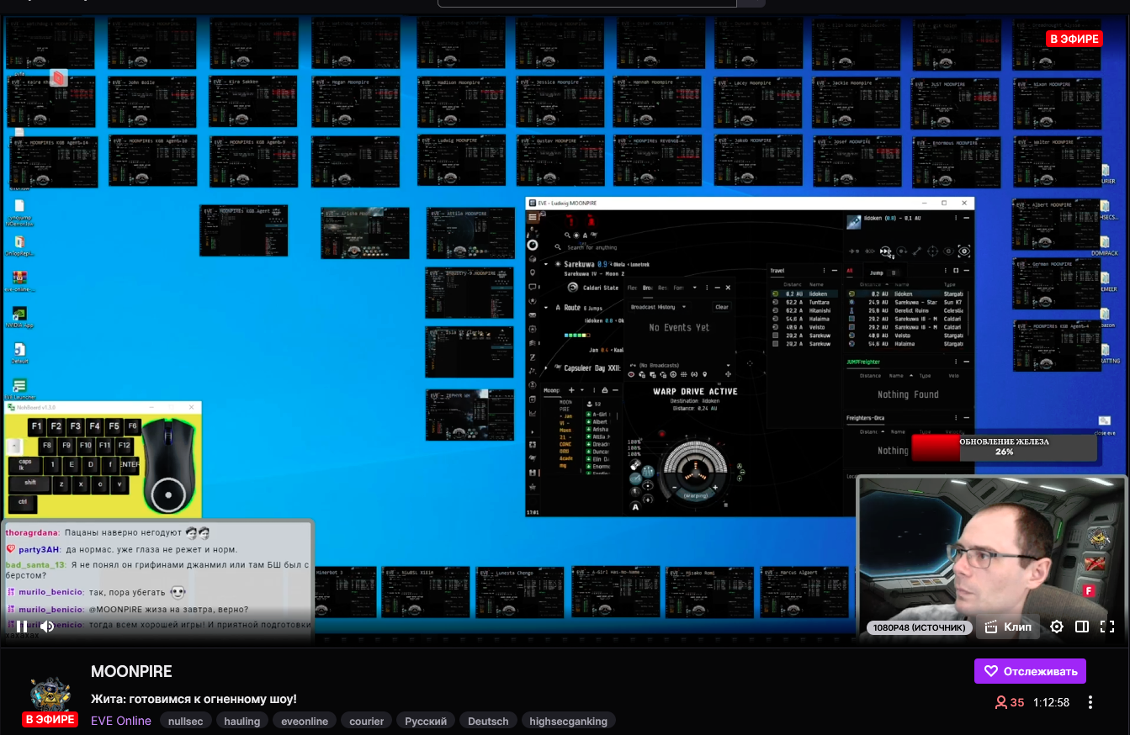1130x735 pixels.
Task: Click the Jump icon in Selected Item panel
Action: point(885,251)
